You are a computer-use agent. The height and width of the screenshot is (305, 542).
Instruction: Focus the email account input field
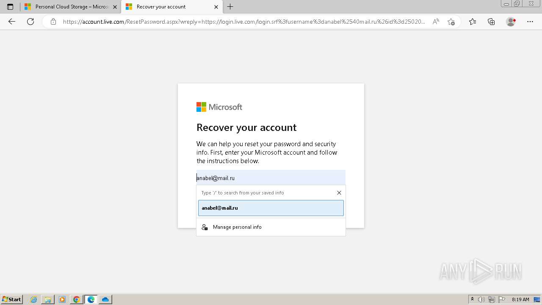tap(271, 178)
